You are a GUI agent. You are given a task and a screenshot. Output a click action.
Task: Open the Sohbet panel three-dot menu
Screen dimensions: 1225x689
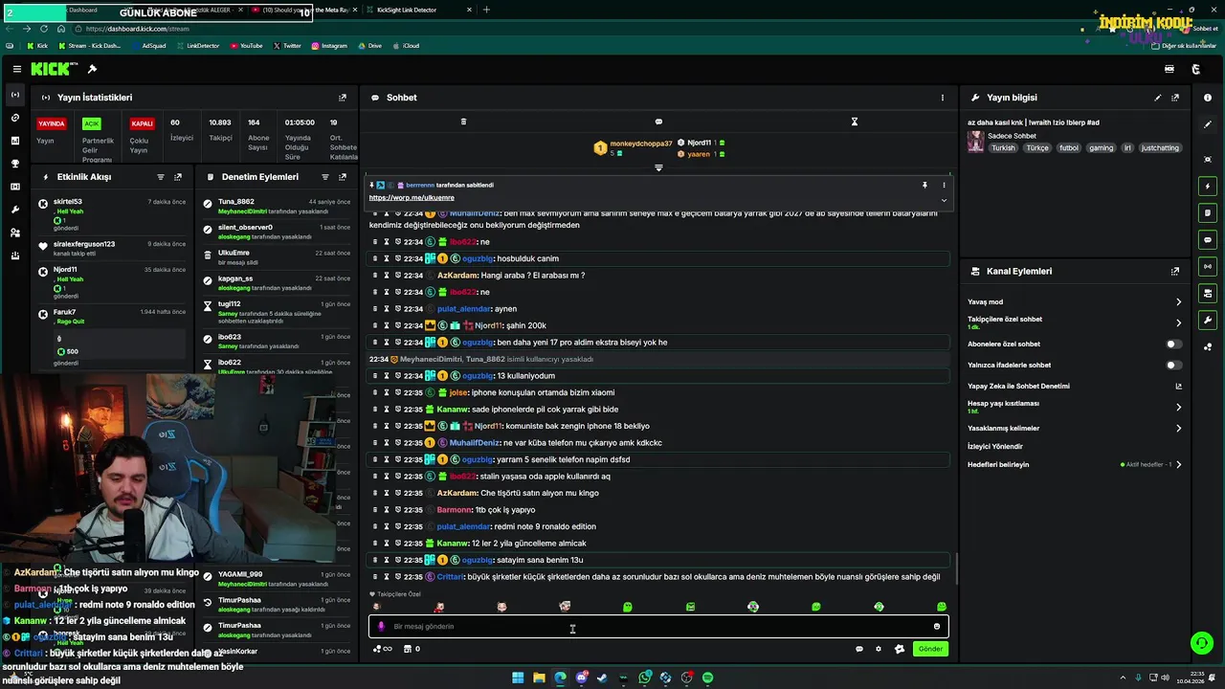[x=942, y=98]
